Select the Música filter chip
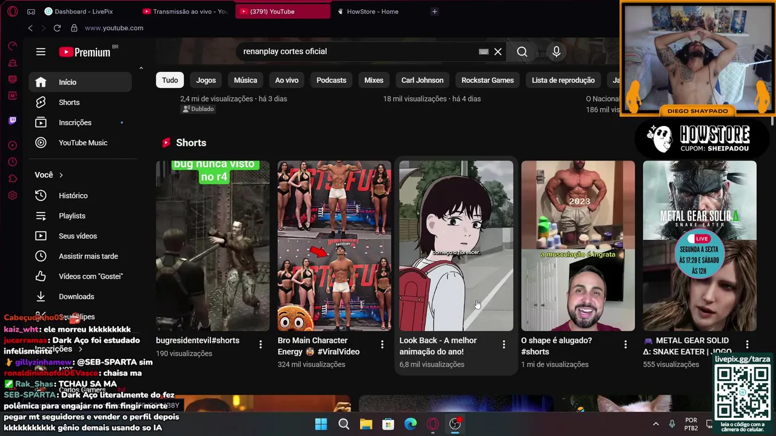776x436 pixels. (246, 80)
